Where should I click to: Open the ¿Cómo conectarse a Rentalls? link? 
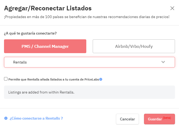pos(36,118)
